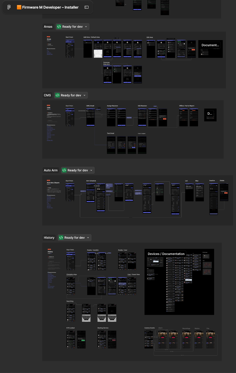Select the List frame label in Auto Arm
The height and width of the screenshot is (373, 236).
point(186,181)
